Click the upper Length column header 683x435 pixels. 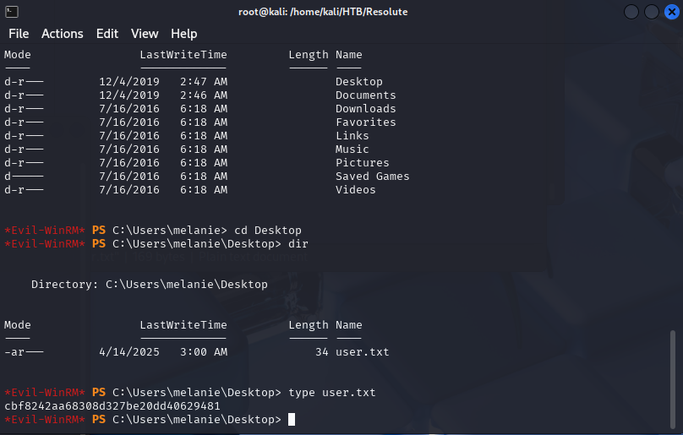click(309, 55)
